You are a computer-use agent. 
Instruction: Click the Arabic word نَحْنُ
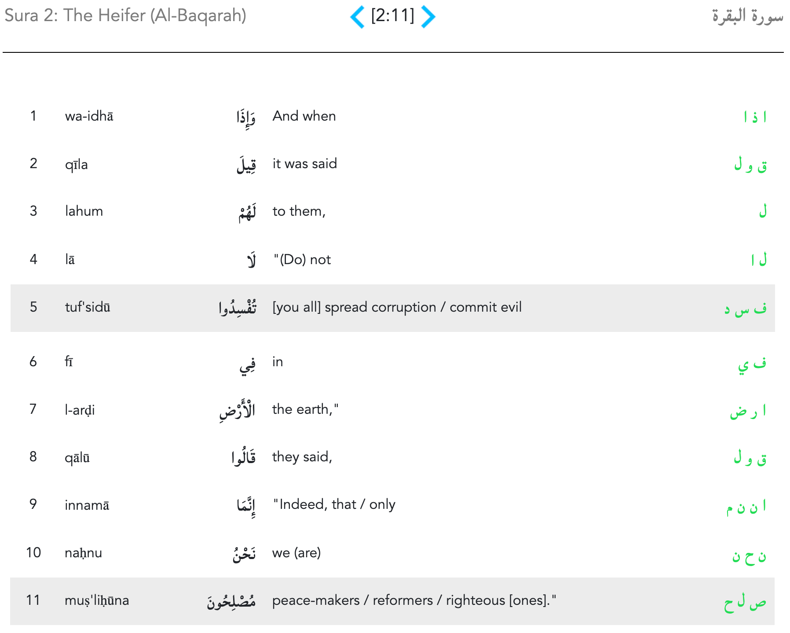pos(244,553)
